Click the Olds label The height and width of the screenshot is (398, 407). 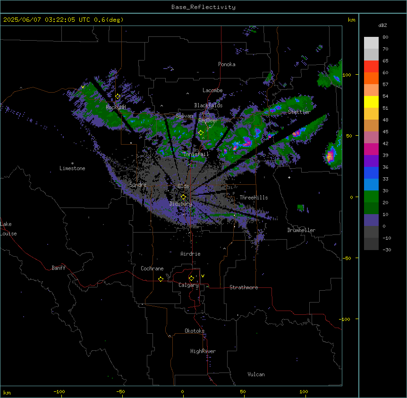183,186
